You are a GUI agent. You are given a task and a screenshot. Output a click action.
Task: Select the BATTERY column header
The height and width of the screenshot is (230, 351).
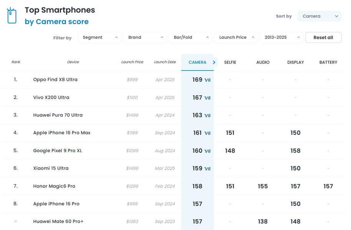(x=328, y=62)
